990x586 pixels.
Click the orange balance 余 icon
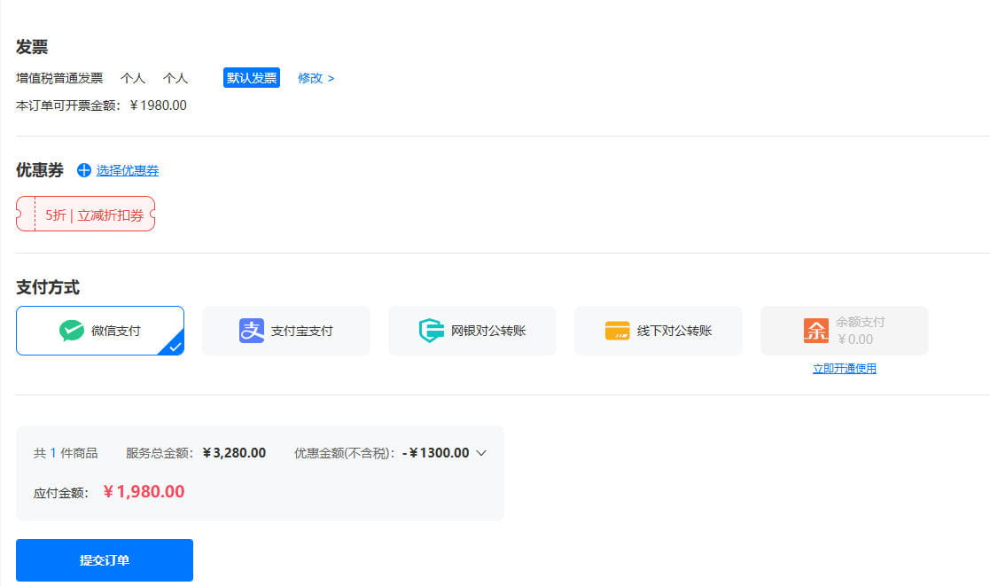[815, 331]
